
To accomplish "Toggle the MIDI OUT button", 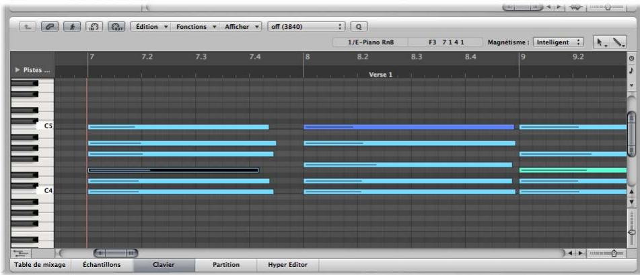I will (116, 26).
